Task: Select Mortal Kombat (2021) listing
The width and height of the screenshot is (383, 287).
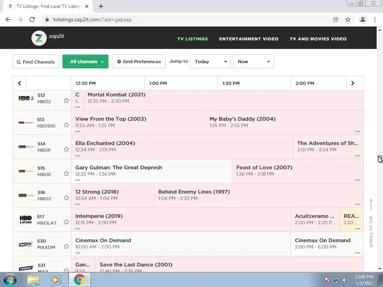Action: pyautogui.click(x=224, y=100)
